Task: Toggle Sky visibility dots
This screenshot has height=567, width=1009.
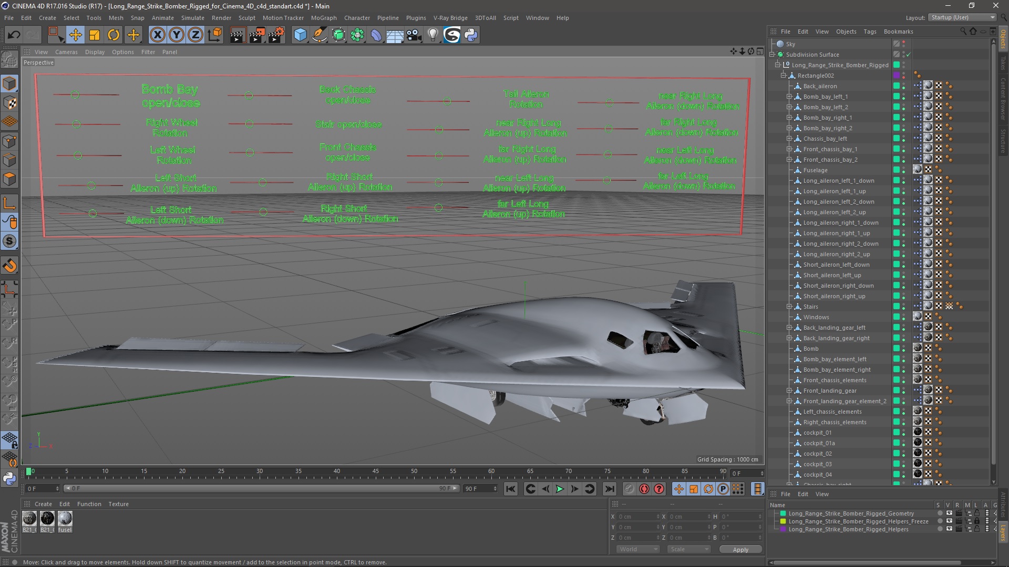Action: click(x=904, y=44)
